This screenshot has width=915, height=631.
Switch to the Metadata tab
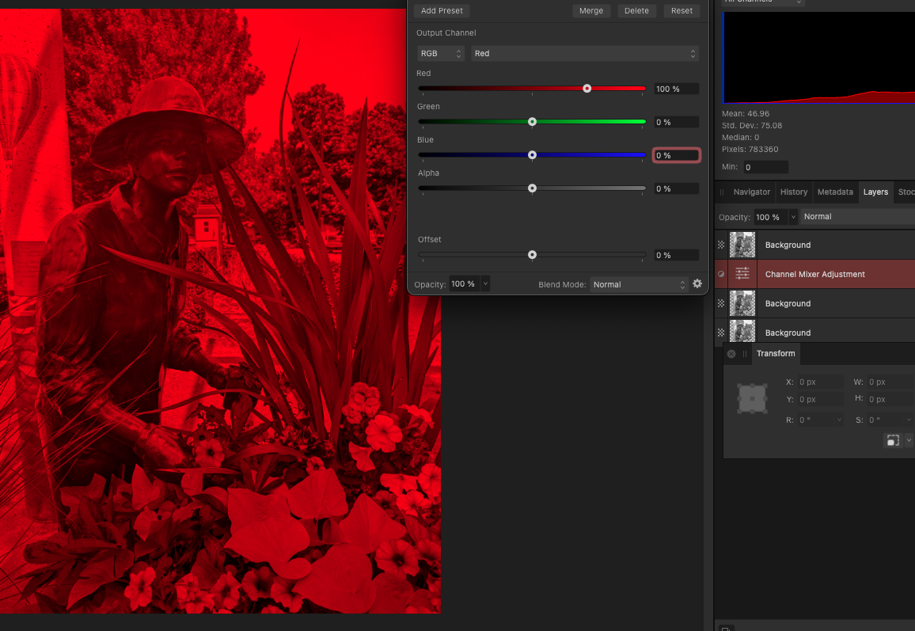(x=835, y=192)
